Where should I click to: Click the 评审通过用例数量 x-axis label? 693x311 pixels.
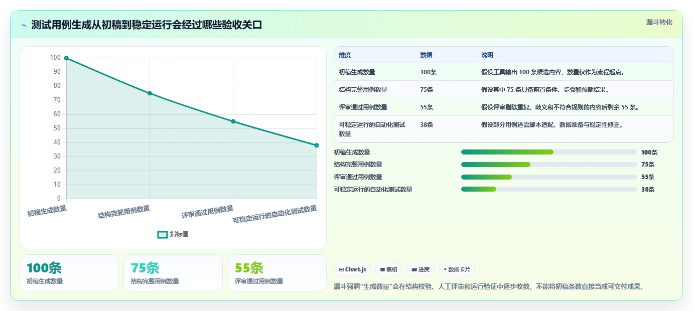207,212
